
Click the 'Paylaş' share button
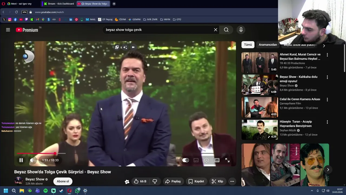point(173,181)
